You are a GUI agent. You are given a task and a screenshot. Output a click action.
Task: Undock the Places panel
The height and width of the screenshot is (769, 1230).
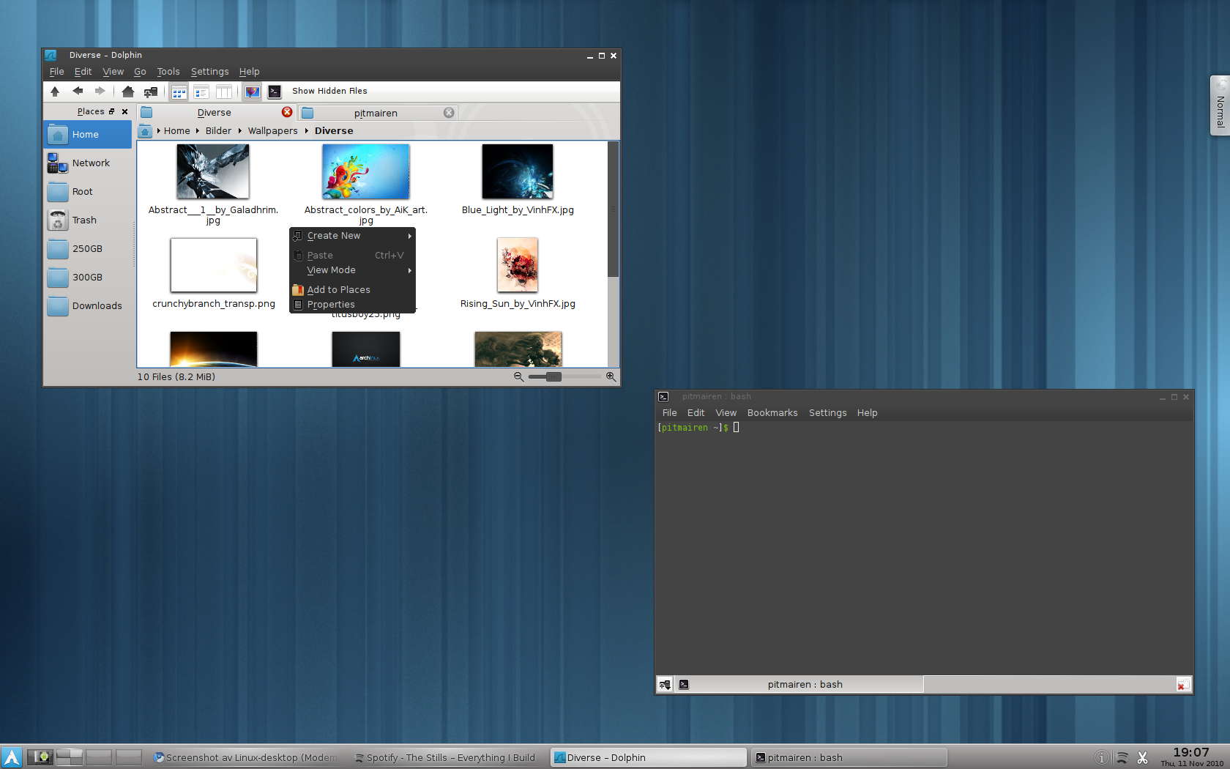pyautogui.click(x=112, y=111)
